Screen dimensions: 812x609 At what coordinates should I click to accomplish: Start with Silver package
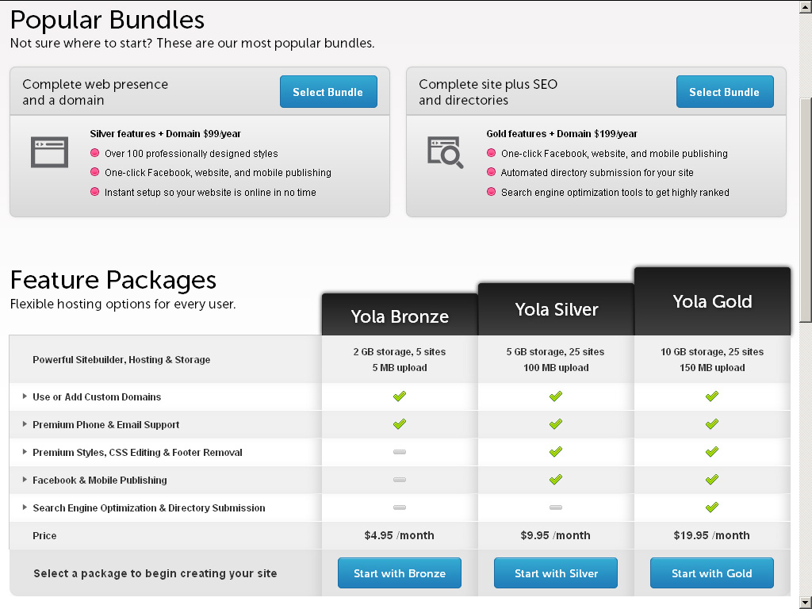556,573
